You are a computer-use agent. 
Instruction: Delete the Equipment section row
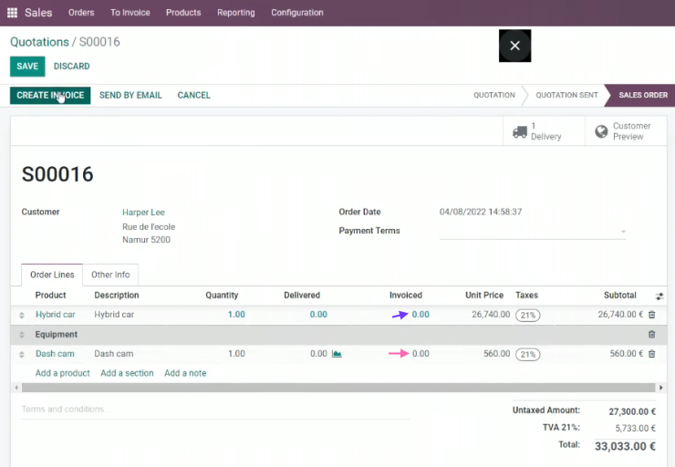pos(652,335)
